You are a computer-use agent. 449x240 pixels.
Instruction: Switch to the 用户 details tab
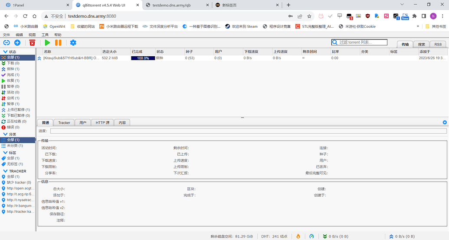pos(83,123)
